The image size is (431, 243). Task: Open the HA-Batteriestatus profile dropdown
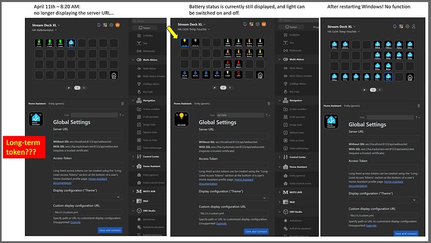(44, 30)
